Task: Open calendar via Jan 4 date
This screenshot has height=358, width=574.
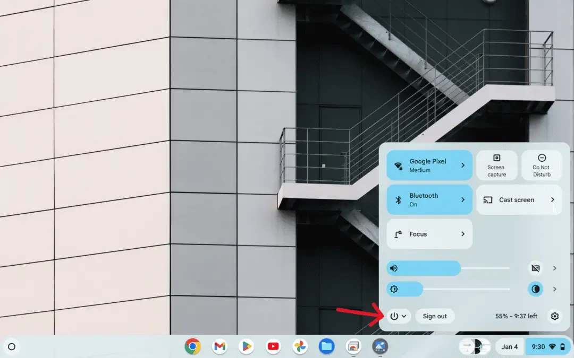Action: pyautogui.click(x=510, y=347)
